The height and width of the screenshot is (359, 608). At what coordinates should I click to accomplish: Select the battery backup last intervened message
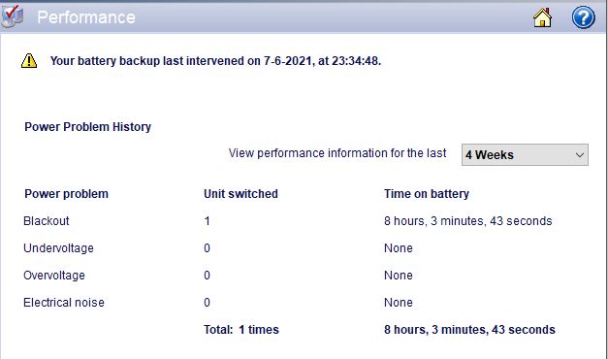(215, 61)
